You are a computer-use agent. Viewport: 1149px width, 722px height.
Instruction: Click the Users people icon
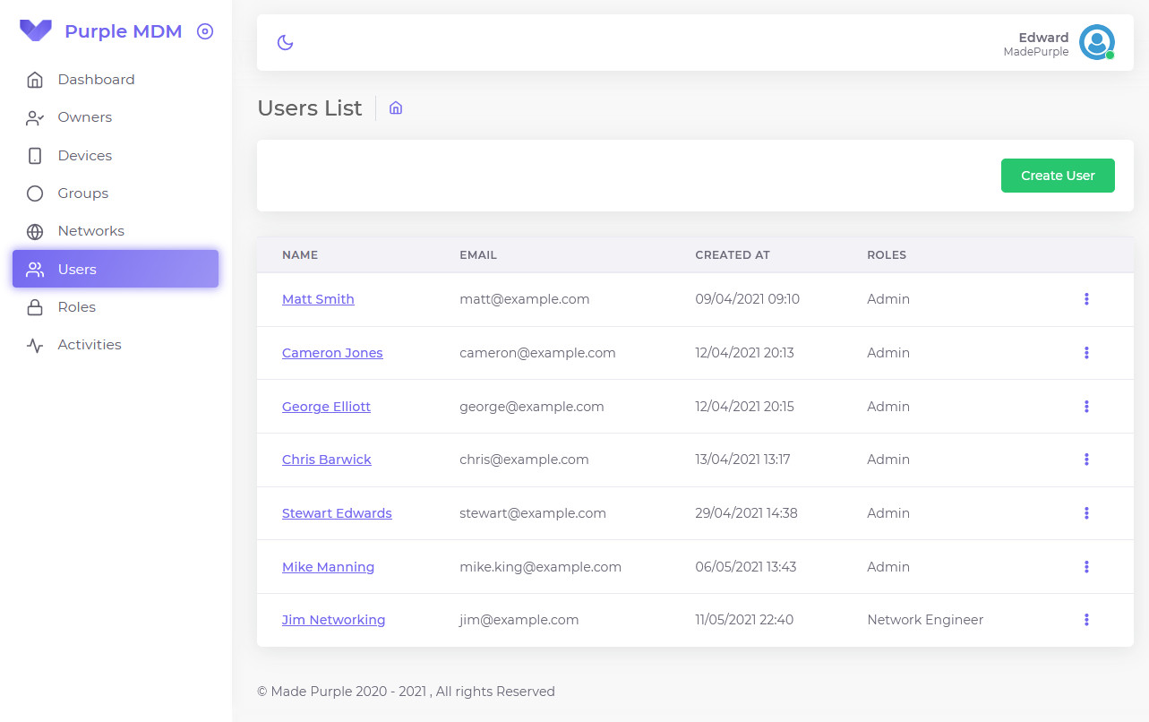(x=35, y=270)
